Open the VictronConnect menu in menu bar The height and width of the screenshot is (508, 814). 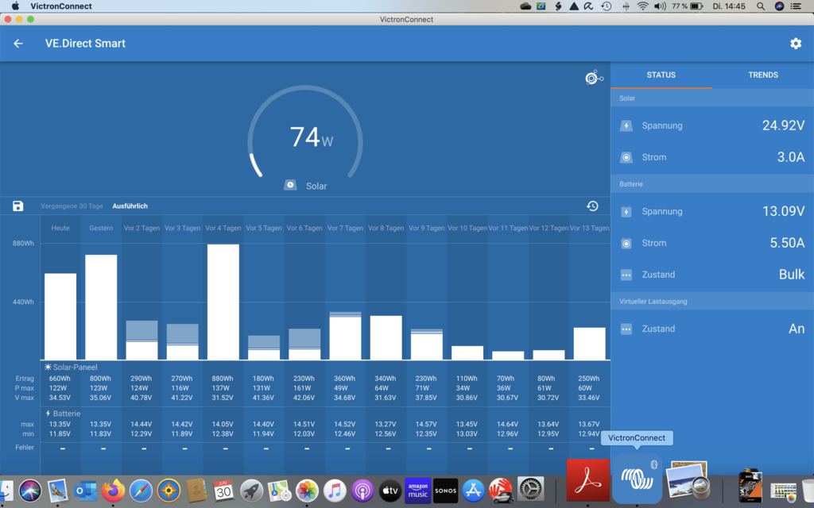60,6
